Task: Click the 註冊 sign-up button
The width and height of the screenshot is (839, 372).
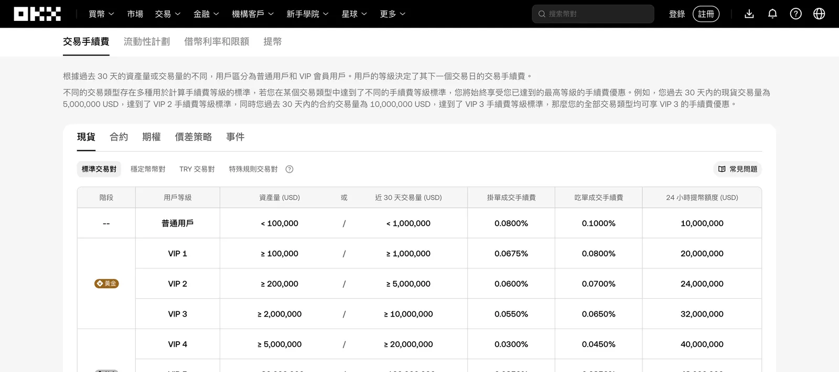Action: (706, 14)
